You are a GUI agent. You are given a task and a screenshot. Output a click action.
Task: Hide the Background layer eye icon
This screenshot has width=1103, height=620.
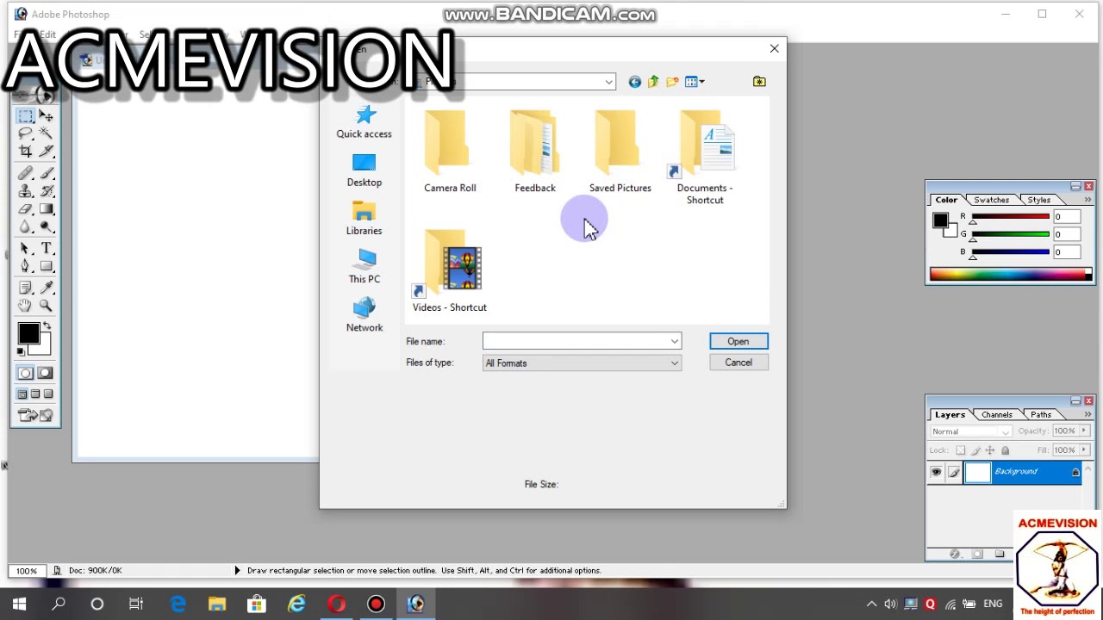coord(936,472)
